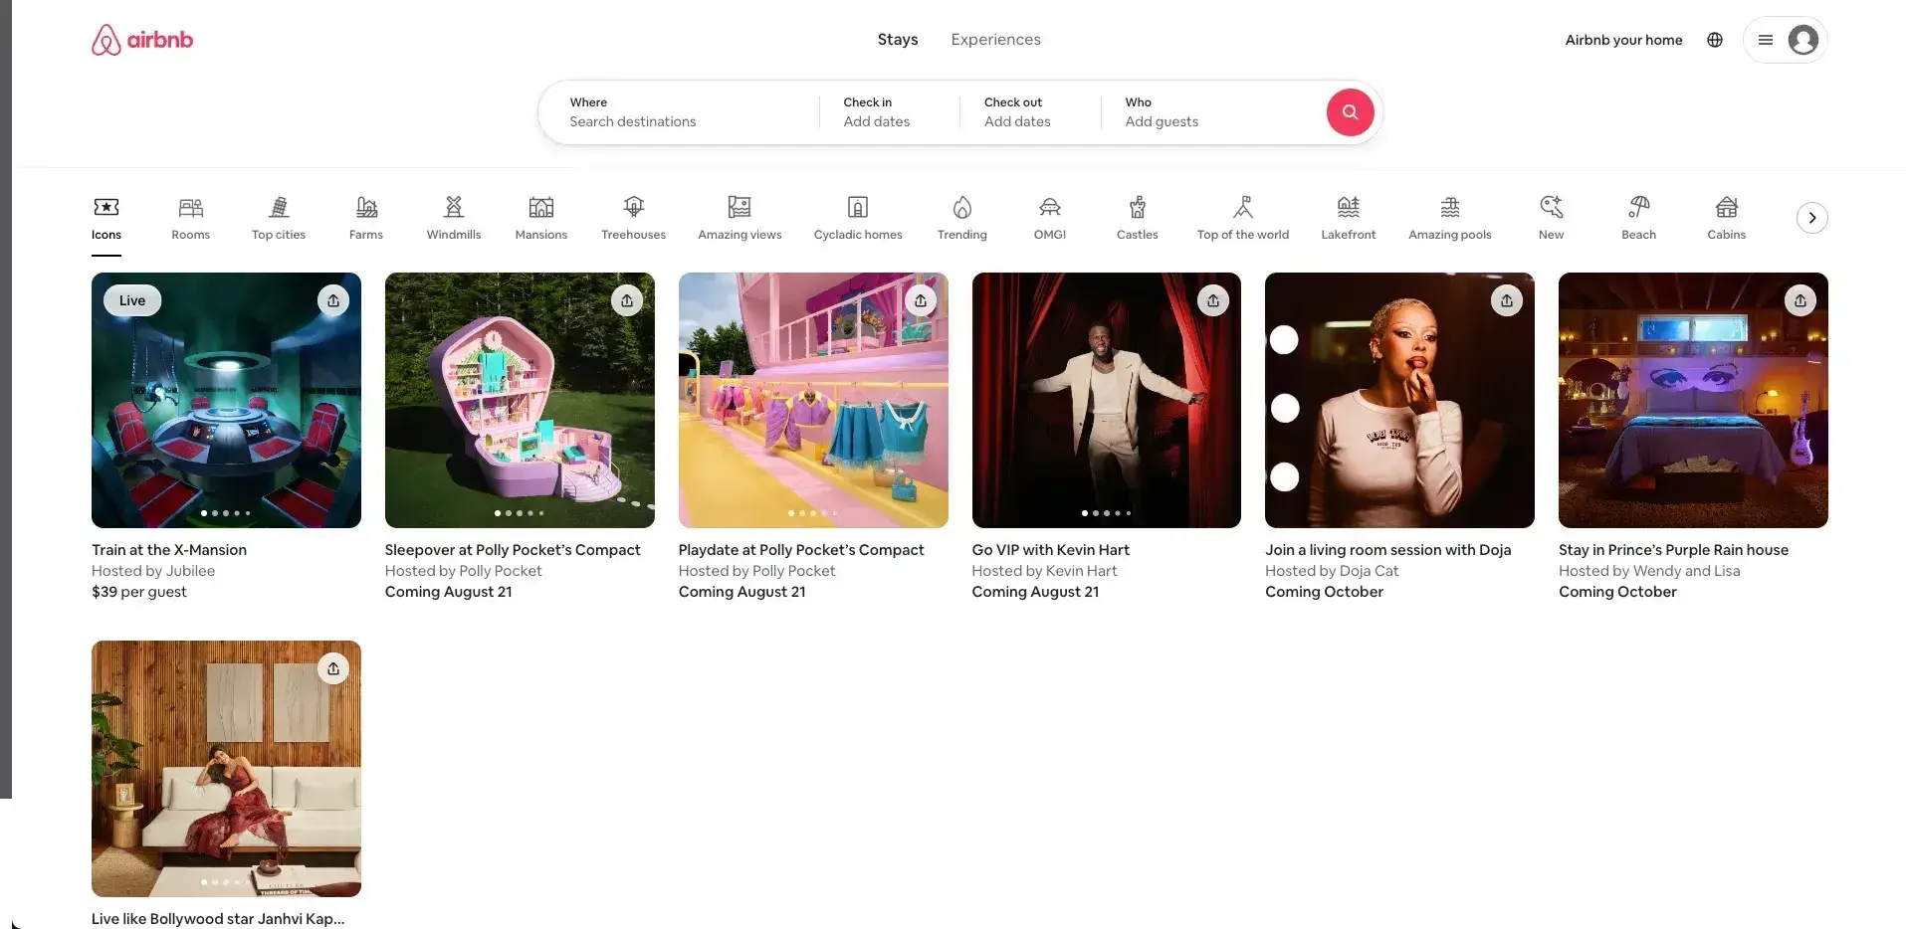Screen dimensions: 1906x929
Task: Click Go VIP with Kevin Hart title
Action: click(x=1051, y=550)
